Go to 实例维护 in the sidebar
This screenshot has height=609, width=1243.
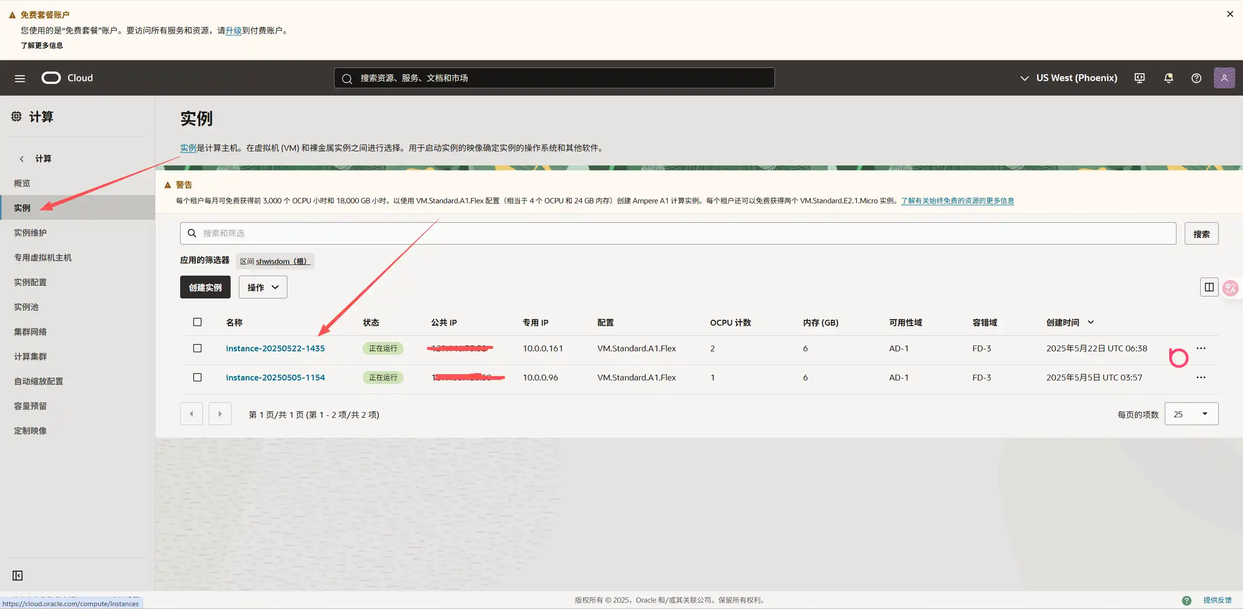[30, 233]
